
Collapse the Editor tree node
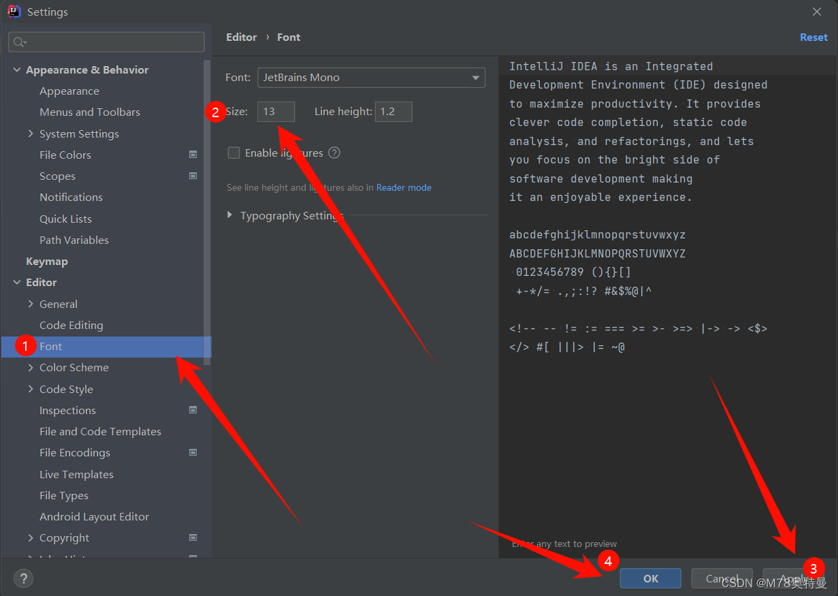[17, 282]
